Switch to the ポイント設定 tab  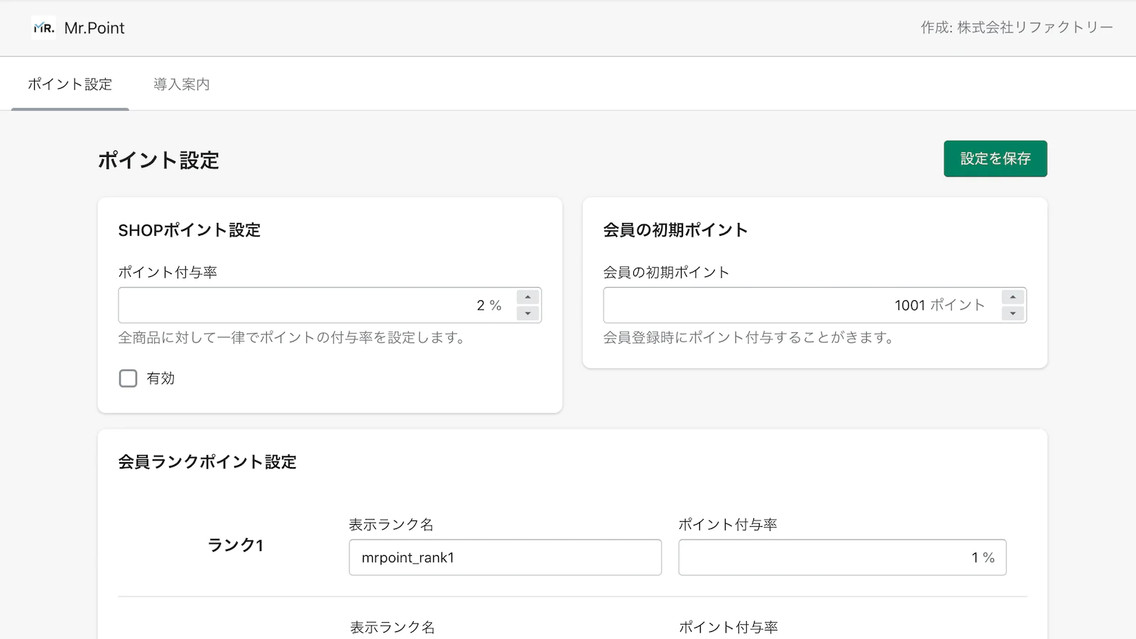coord(70,84)
